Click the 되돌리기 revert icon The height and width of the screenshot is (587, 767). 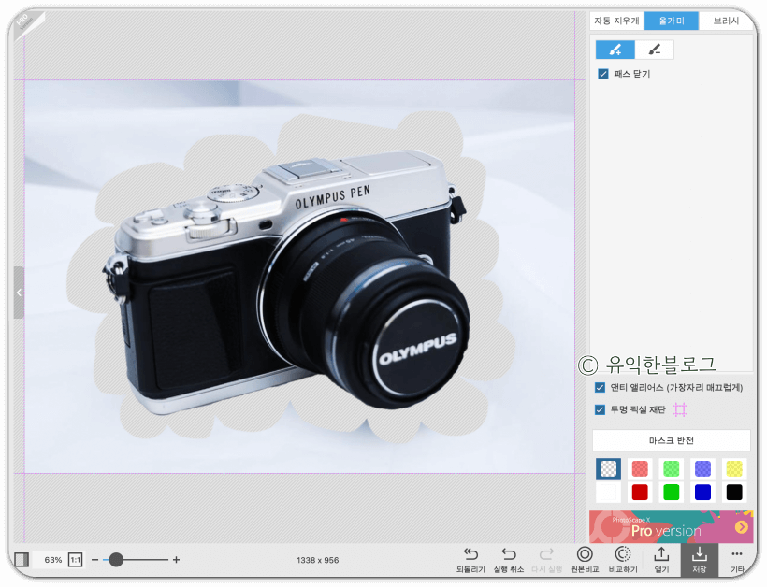(470, 560)
